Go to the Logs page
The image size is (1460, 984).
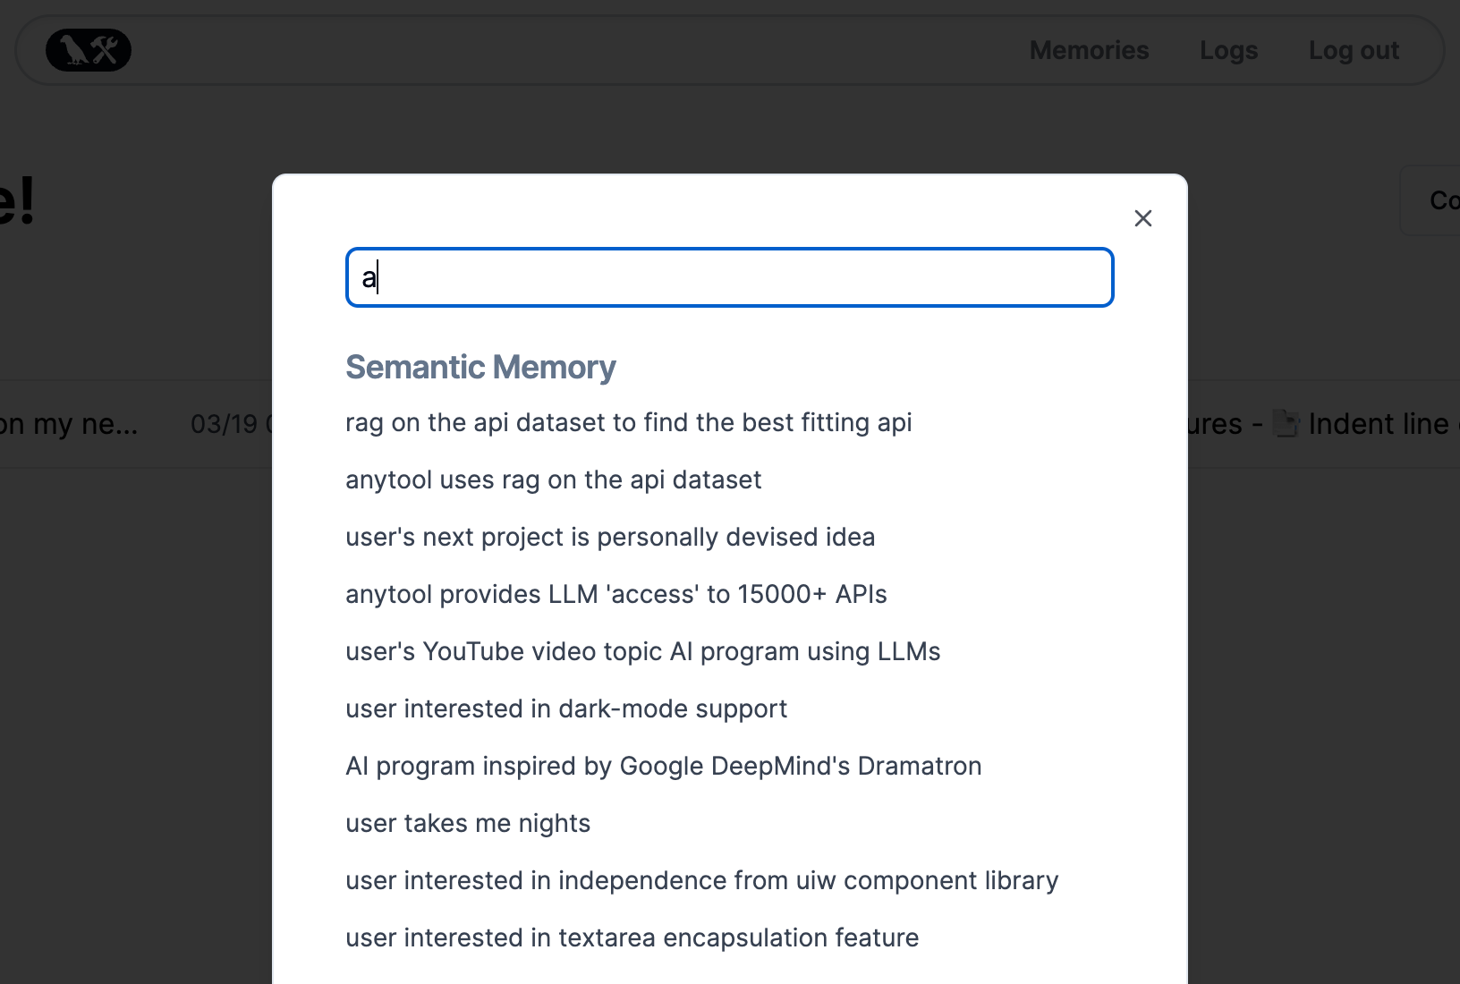pos(1228,50)
